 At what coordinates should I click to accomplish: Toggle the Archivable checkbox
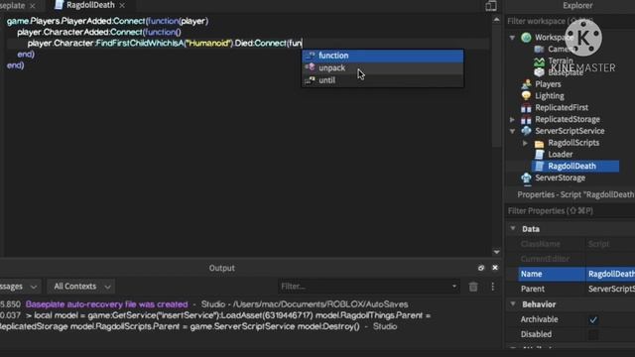pos(593,319)
